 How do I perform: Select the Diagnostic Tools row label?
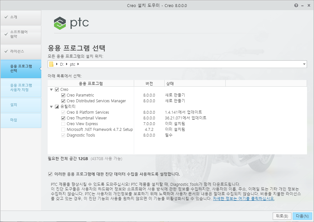[x=81, y=135]
